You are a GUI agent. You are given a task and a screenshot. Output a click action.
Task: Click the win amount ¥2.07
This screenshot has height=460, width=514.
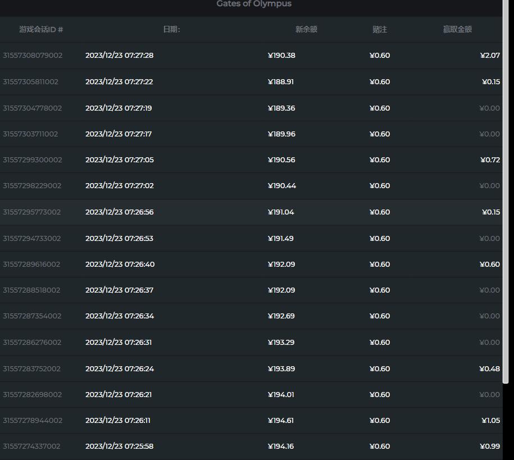490,56
